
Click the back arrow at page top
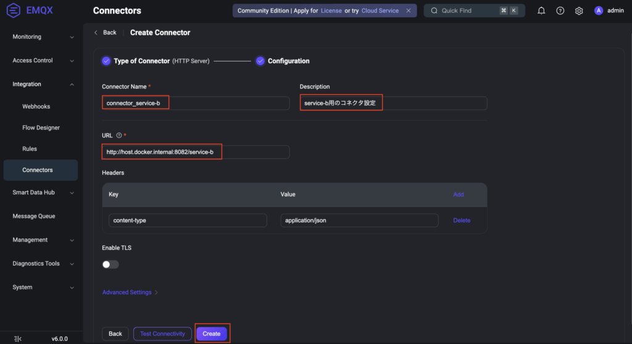[96, 33]
